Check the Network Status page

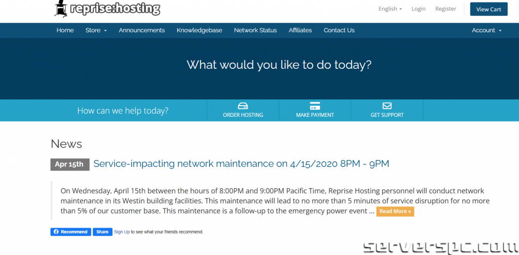point(255,30)
